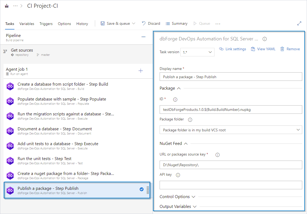The image size is (307, 214).
Task: Click View YAML
Action: point(263,49)
